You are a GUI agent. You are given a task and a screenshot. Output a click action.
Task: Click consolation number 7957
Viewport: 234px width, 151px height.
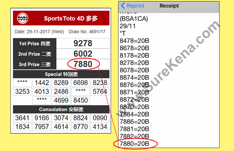coord(42,127)
